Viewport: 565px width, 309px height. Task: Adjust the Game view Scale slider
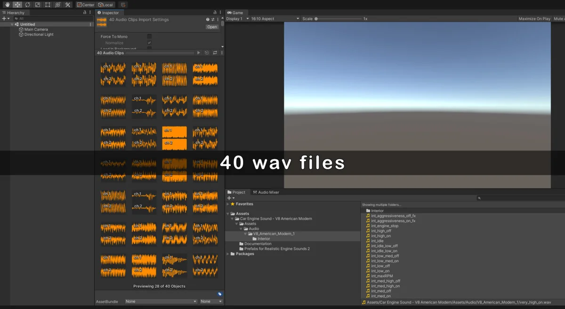[x=316, y=19]
